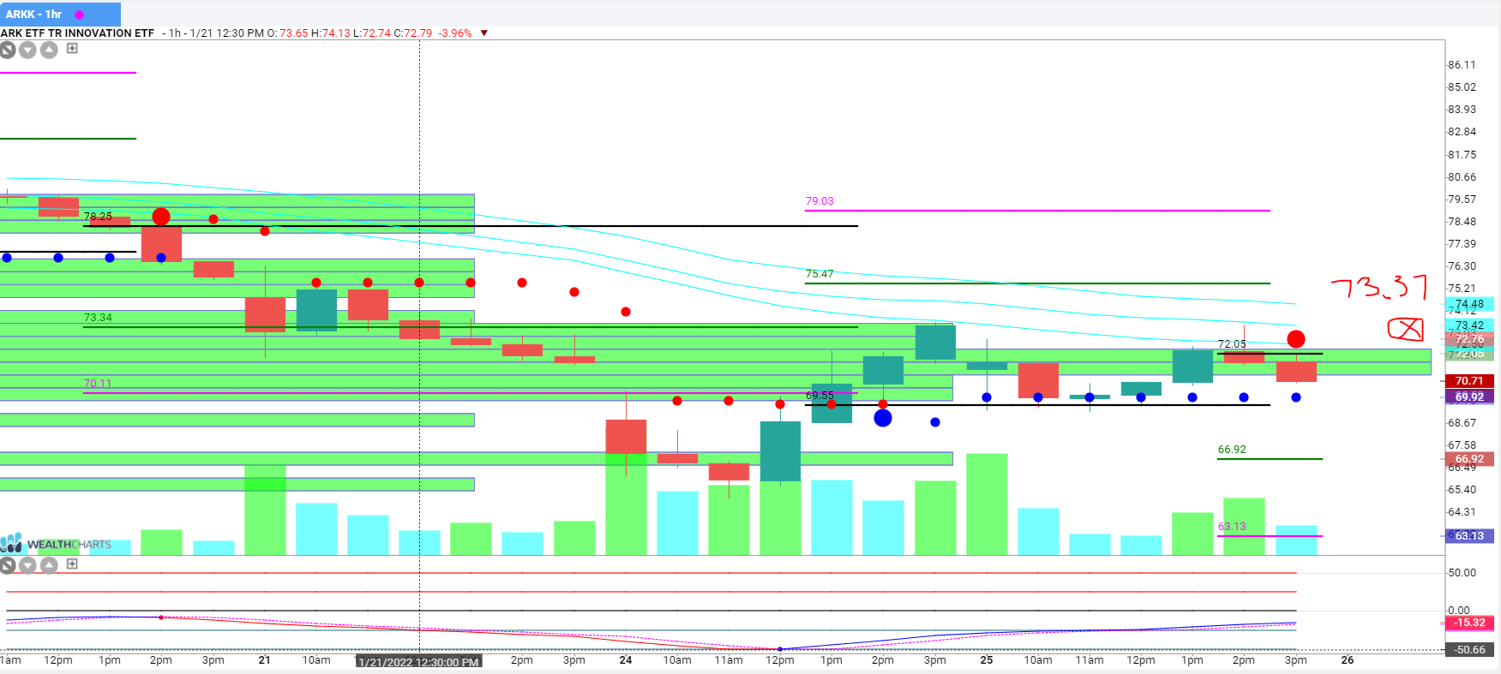Select the ARKK - 1hr chart tab

[x=60, y=15]
